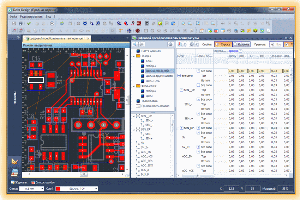Open the "Вид" menu
The width and height of the screenshot is (300, 200).
[48, 17]
